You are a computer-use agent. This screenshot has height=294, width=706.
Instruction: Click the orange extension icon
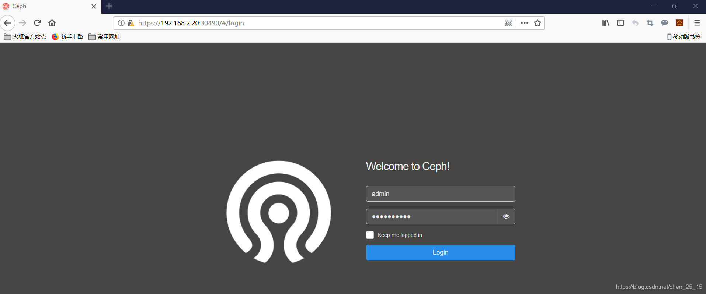pyautogui.click(x=679, y=23)
